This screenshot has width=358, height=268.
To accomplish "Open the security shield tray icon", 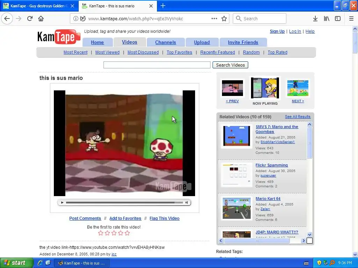I will click(x=319, y=263).
